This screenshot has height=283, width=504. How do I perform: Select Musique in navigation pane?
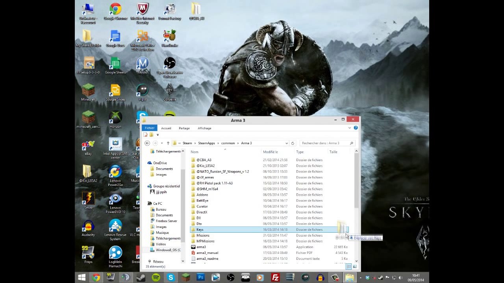click(x=162, y=233)
